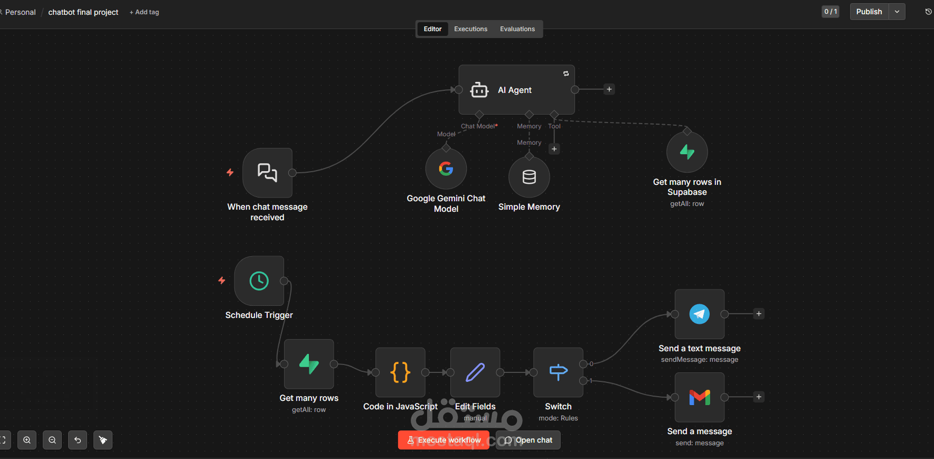Click the undo reset zoom icon
Screen dimensions: 934x459
point(78,440)
